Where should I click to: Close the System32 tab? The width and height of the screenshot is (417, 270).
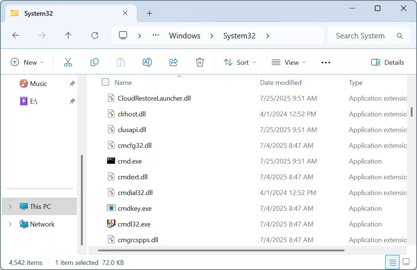point(125,13)
